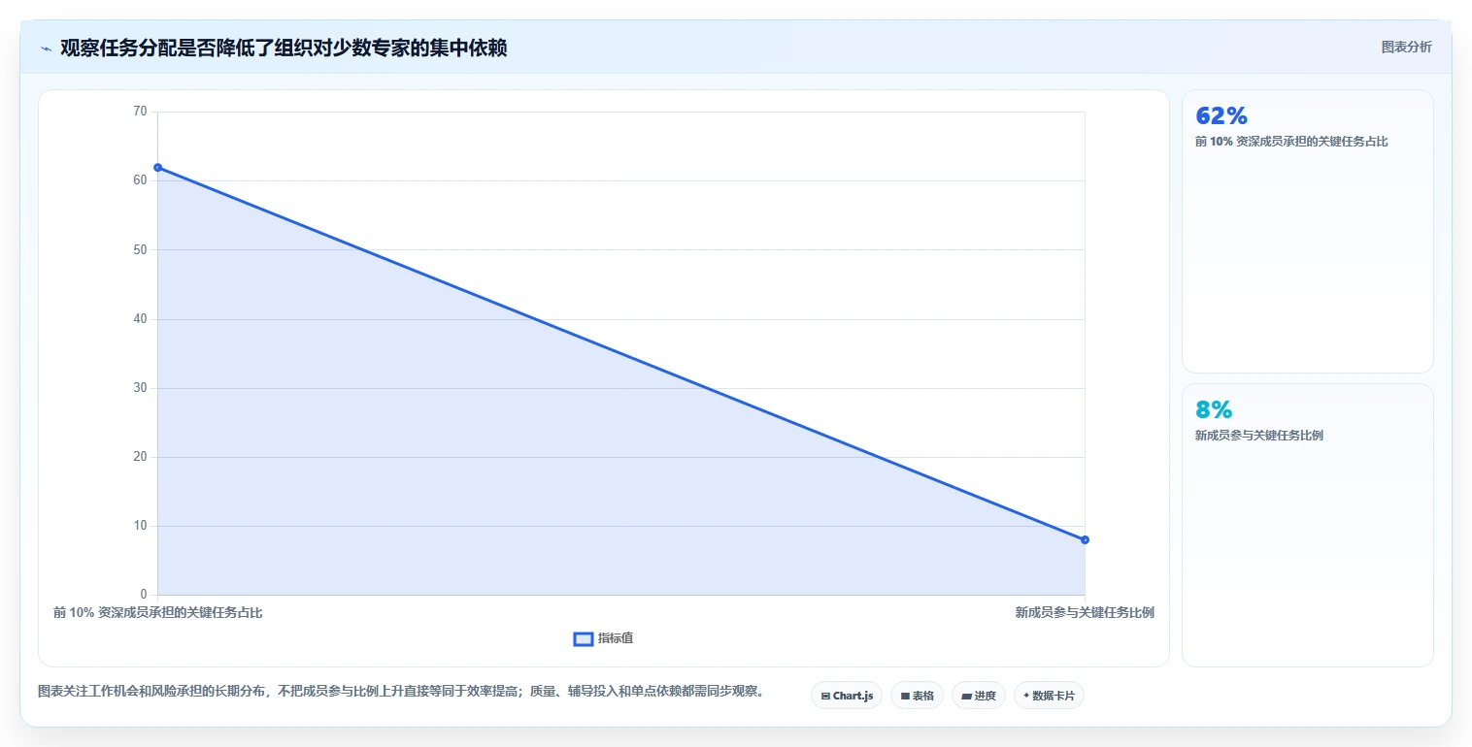1472x747 pixels.
Task: Toggle the 指标值 legend item
Action: point(604,638)
